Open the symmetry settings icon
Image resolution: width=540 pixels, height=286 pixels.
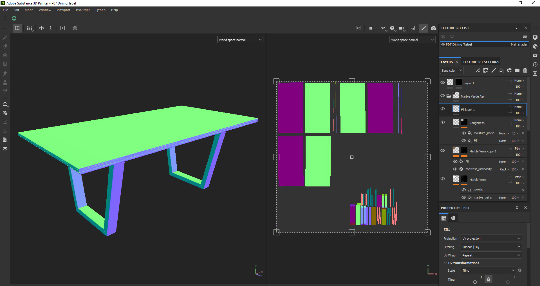383,28
